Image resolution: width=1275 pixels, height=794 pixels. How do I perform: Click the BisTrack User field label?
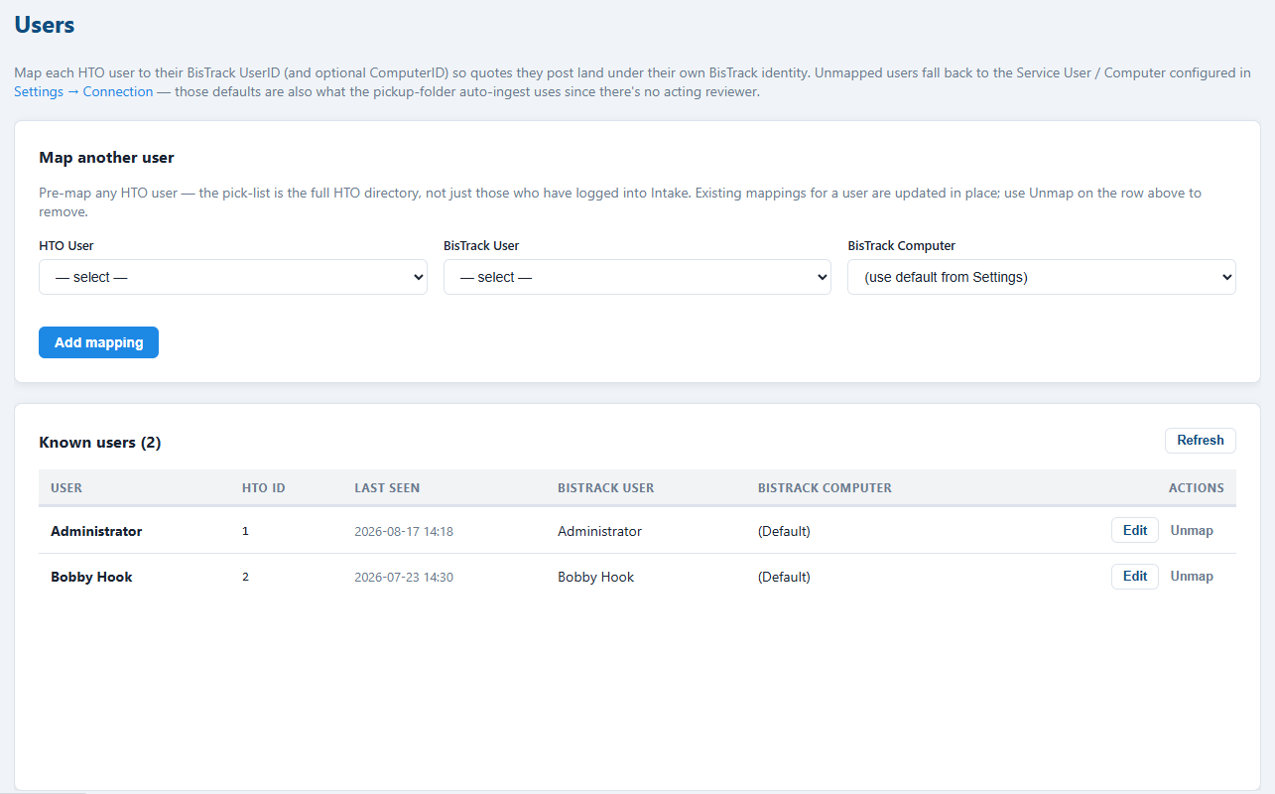click(x=481, y=245)
